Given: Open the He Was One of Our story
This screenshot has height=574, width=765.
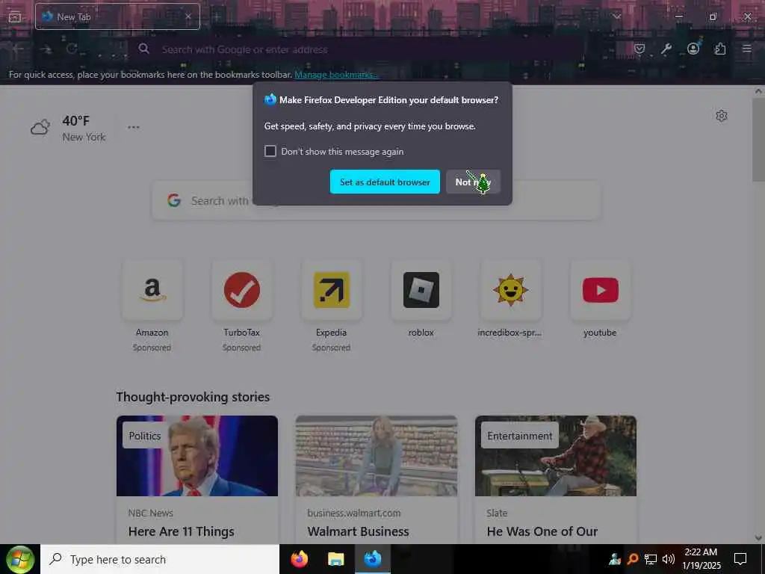Looking at the screenshot, I should click(x=542, y=531).
